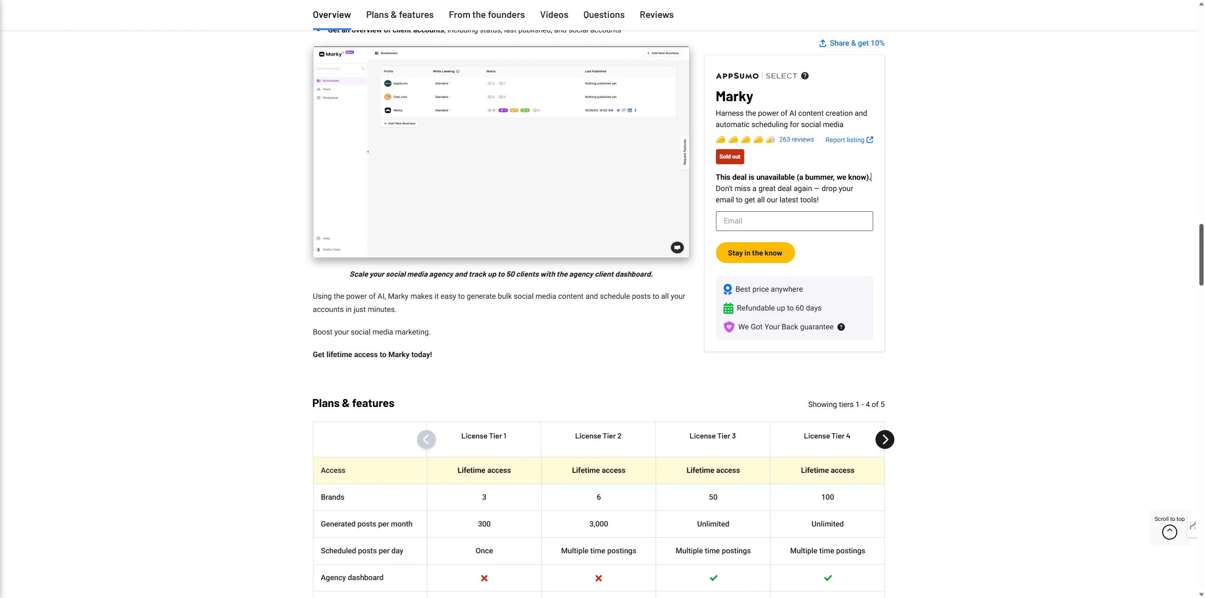Open the agency dashboard screenshot image
The width and height of the screenshot is (1205, 598).
(x=501, y=152)
